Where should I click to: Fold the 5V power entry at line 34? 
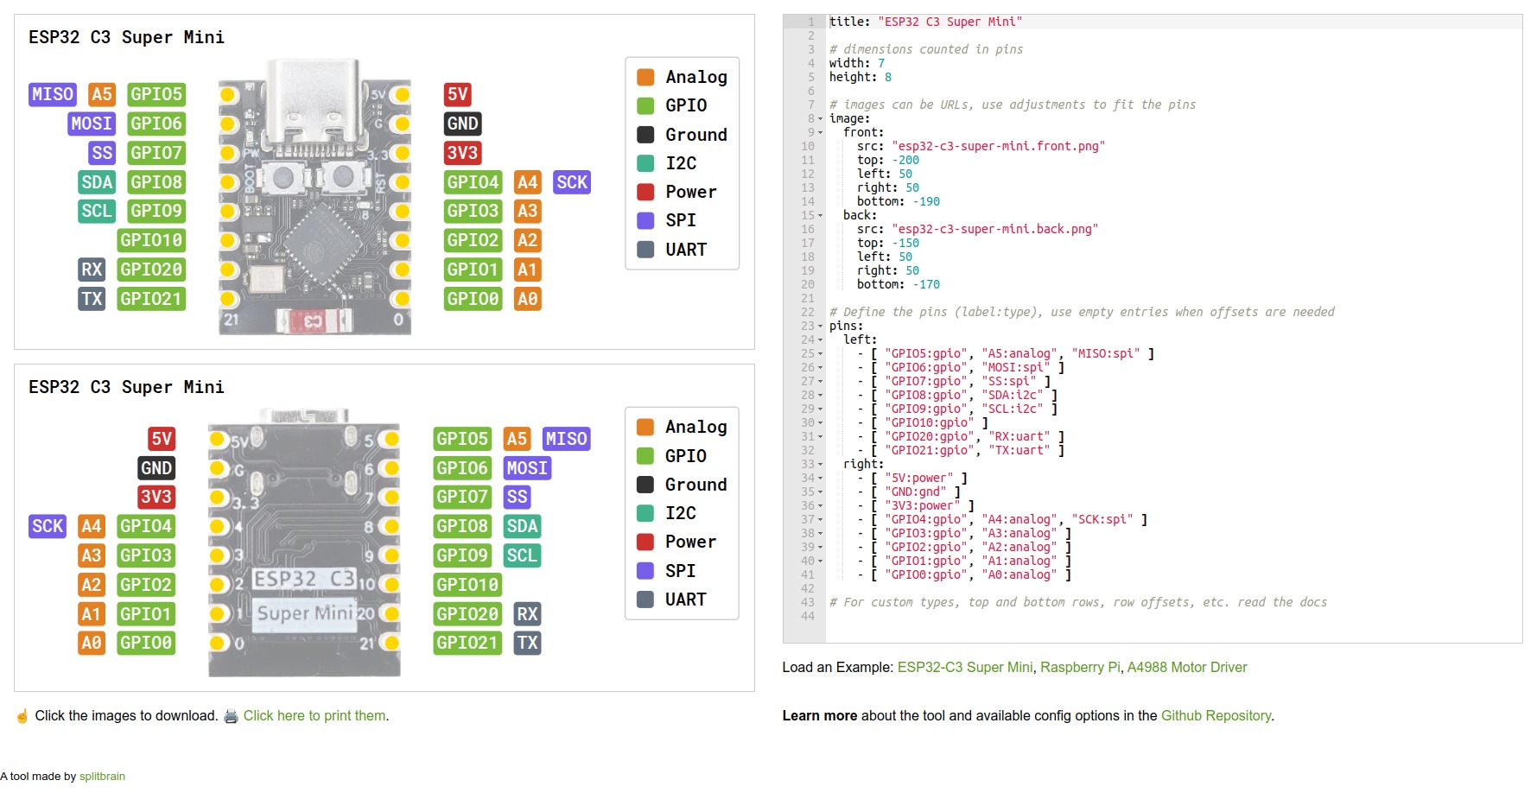(x=820, y=479)
